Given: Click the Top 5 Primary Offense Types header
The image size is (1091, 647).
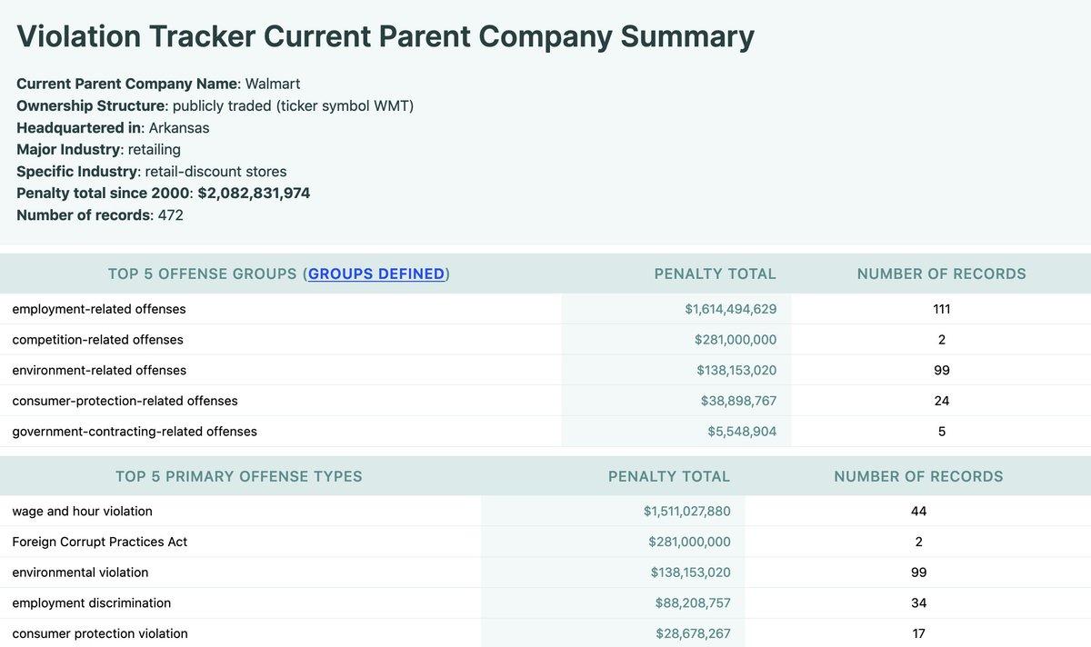Looking at the screenshot, I should (239, 476).
